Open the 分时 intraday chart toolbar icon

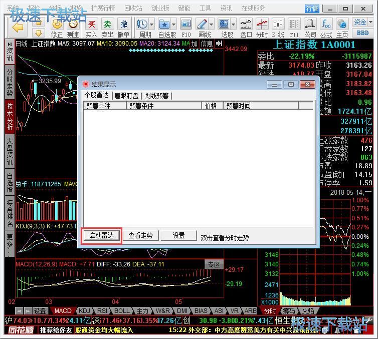(262, 27)
